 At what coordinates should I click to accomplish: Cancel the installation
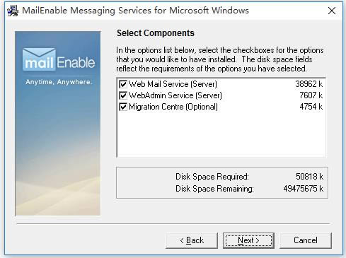[306, 240]
